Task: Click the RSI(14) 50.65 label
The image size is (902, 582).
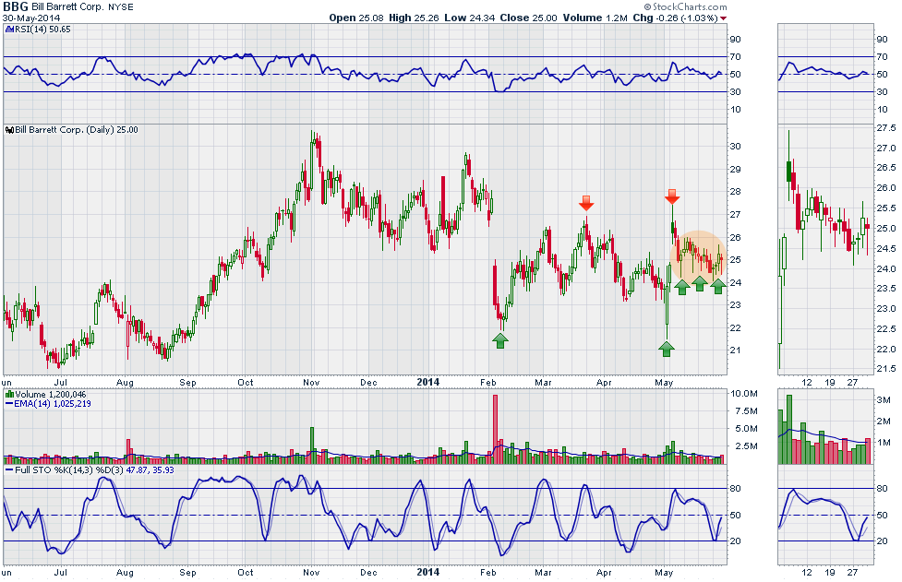Action: (x=42, y=29)
